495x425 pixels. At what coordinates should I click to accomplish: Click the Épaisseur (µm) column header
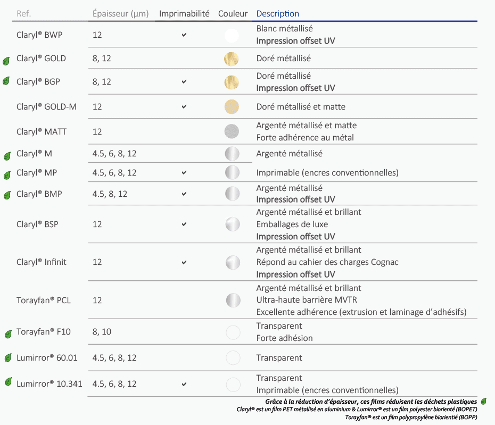click(121, 14)
